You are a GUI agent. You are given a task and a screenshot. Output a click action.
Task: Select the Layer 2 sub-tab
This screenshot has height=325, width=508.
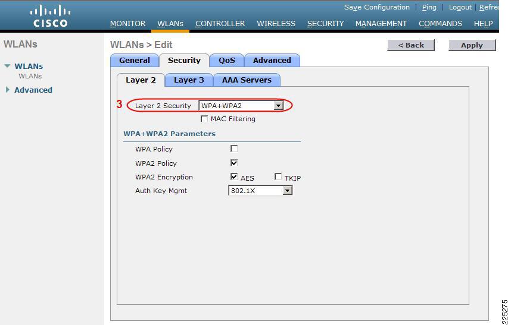tap(141, 80)
